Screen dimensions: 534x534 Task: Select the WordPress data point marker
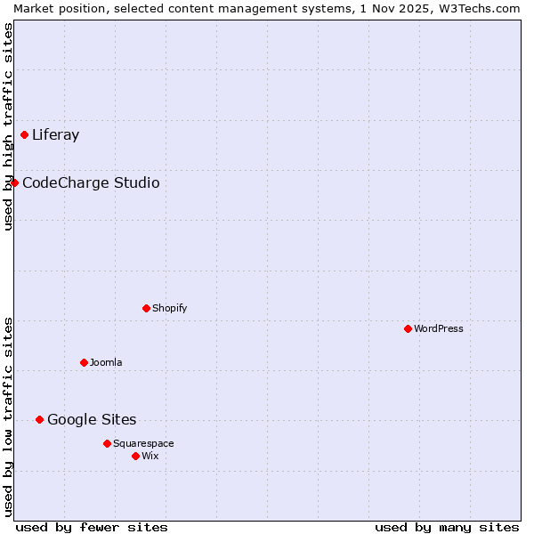coord(408,329)
